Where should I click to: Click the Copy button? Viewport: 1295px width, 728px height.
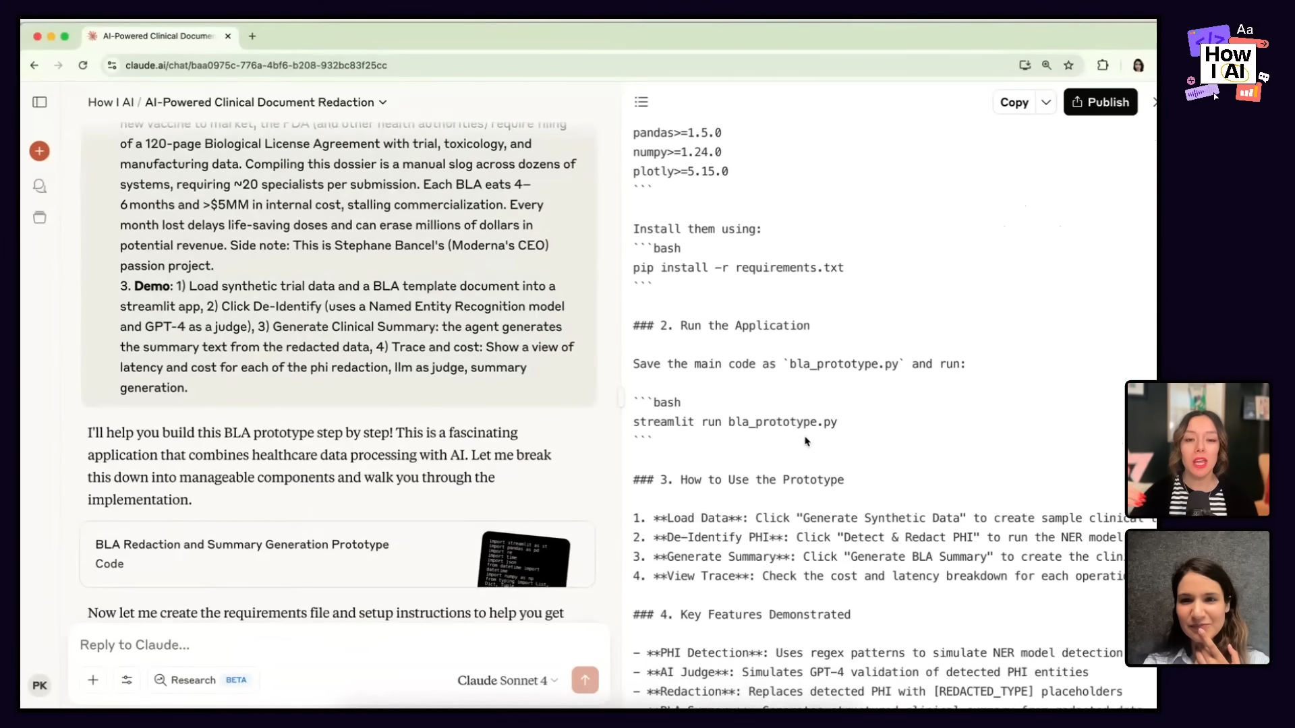coord(1015,102)
